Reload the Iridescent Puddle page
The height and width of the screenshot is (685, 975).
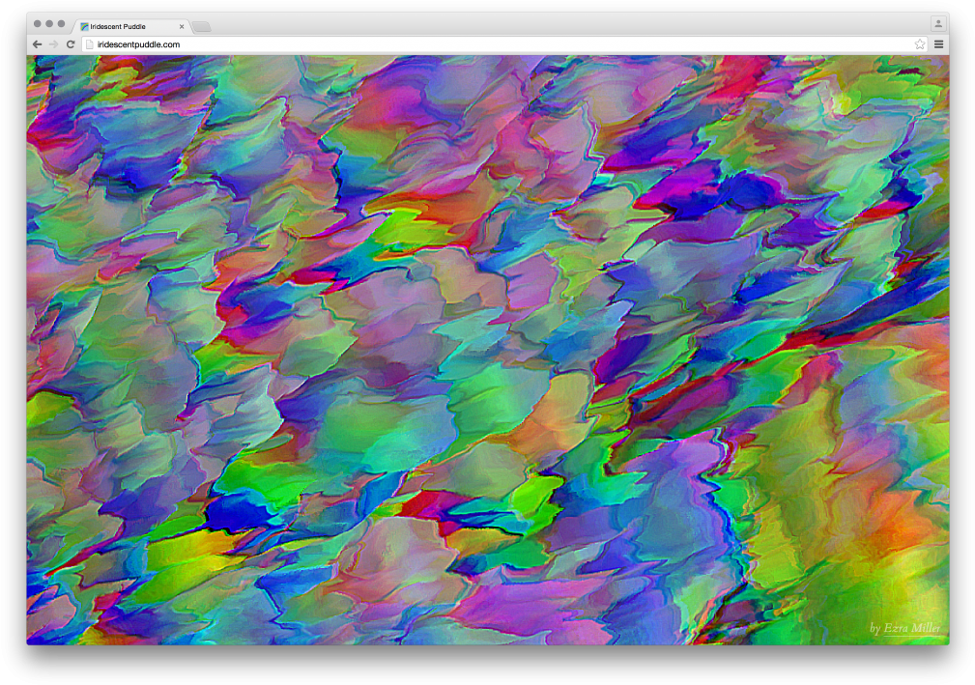[x=71, y=44]
